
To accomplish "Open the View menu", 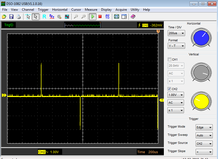I will pos(14,10).
